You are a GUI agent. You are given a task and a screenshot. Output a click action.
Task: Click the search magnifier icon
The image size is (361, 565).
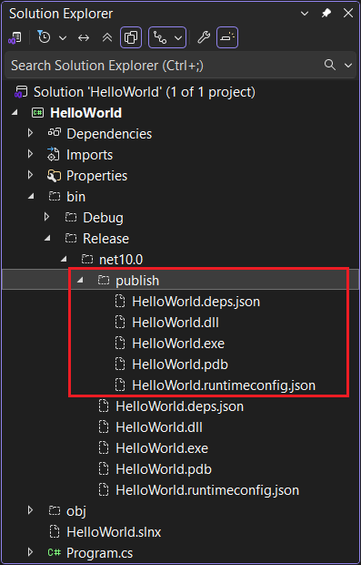pyautogui.click(x=330, y=65)
